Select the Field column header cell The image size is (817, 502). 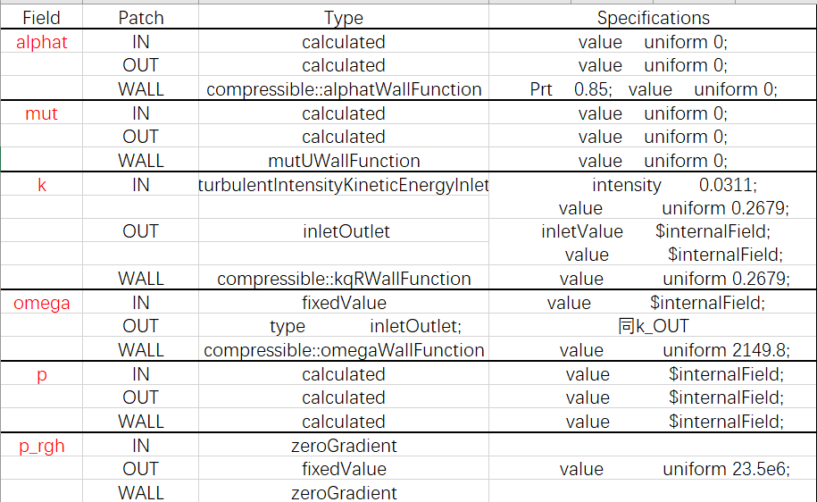(x=42, y=18)
